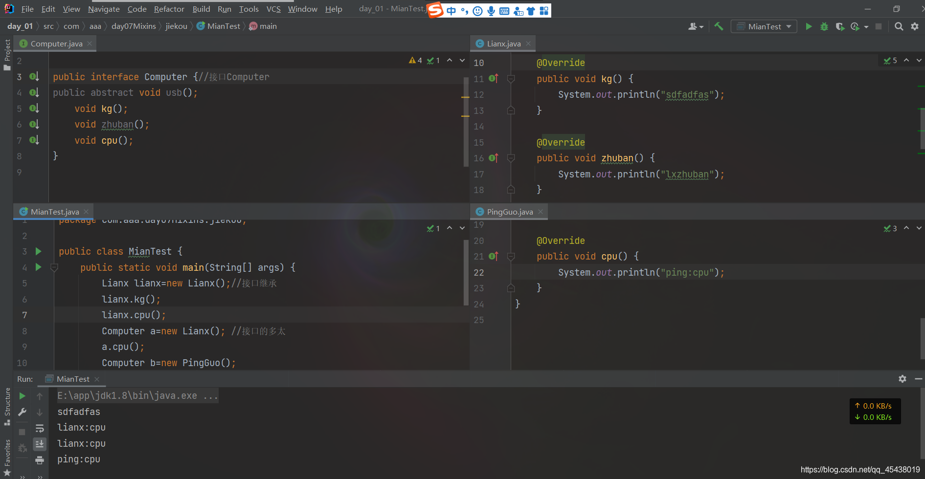925x479 pixels.
Task: Open profiler run options dropdown arrow
Action: pyautogui.click(x=866, y=27)
